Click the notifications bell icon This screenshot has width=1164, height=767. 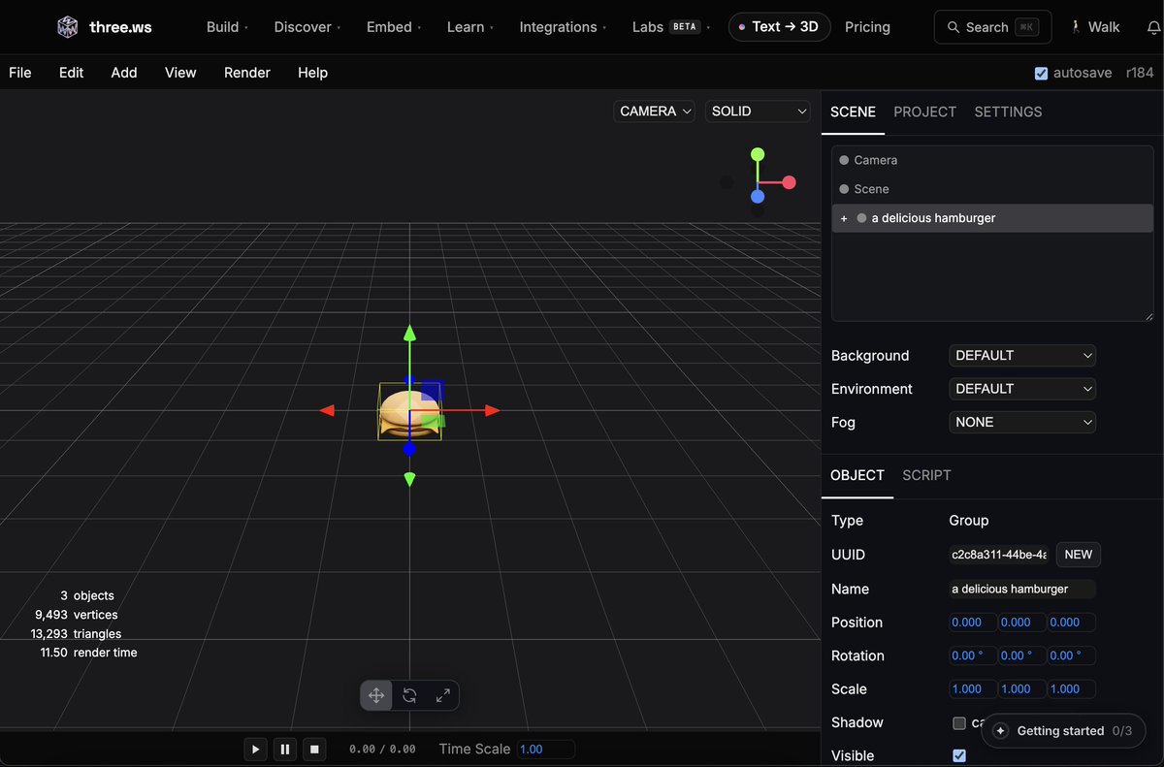(x=1154, y=27)
